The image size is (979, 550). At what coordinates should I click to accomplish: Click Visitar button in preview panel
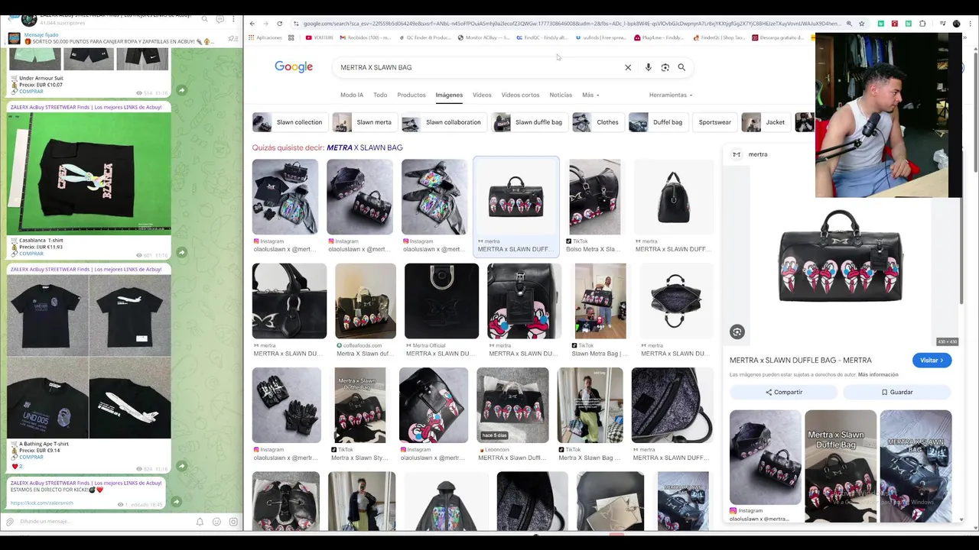932,360
